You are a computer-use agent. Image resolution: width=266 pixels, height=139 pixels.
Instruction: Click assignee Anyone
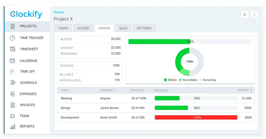click(105, 98)
